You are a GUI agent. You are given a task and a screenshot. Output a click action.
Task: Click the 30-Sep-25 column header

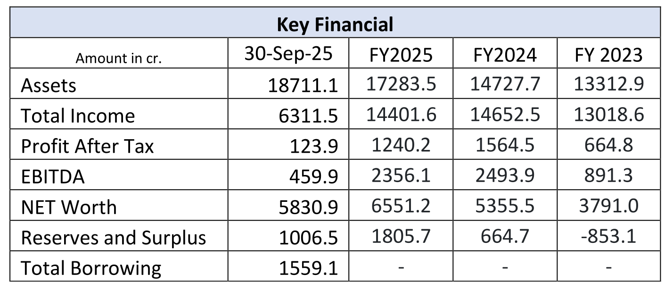288,54
